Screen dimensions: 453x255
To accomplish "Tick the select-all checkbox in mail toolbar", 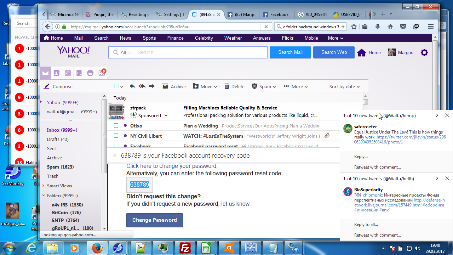I will coord(116,86).
